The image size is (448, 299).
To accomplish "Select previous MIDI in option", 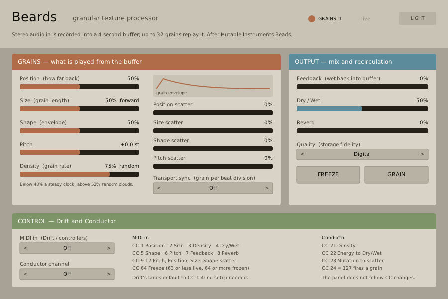I will pos(26,248).
